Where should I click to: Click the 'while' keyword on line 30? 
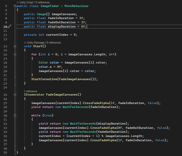click(x=36, y=115)
